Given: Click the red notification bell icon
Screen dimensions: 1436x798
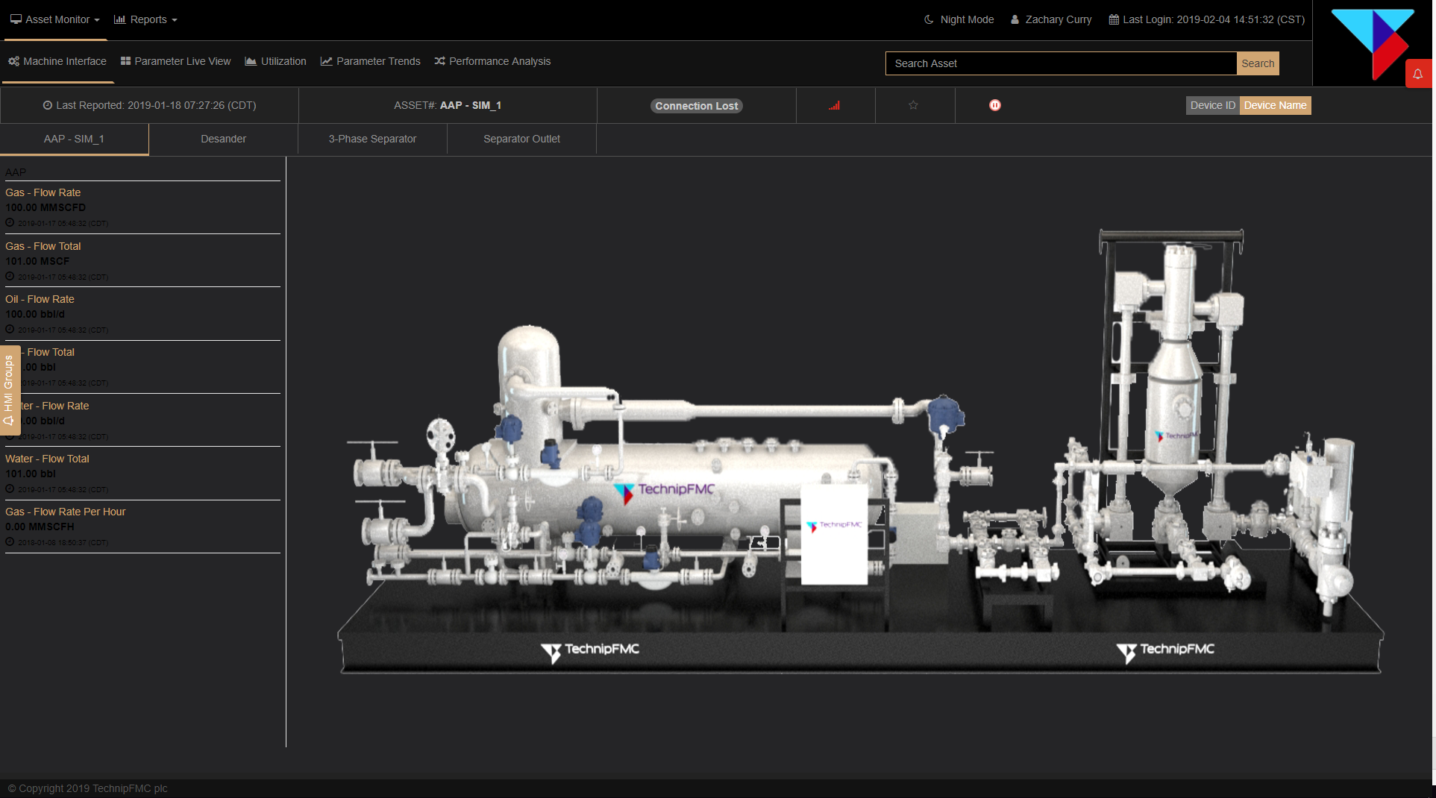Looking at the screenshot, I should (1418, 74).
